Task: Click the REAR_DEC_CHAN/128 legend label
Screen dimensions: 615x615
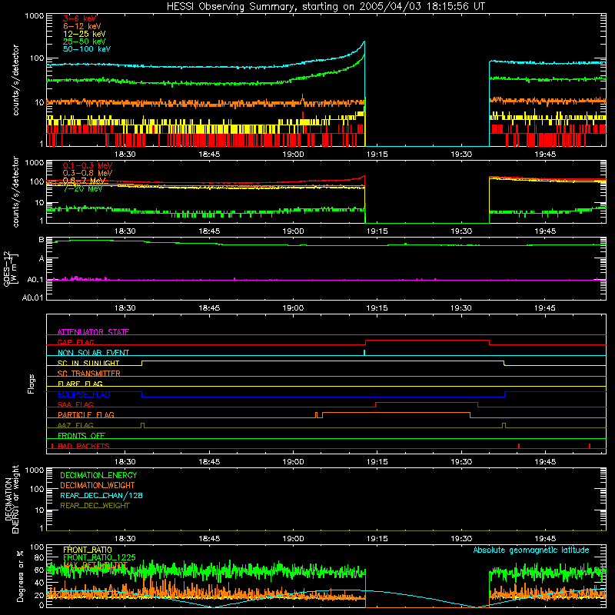Action: tap(101, 495)
